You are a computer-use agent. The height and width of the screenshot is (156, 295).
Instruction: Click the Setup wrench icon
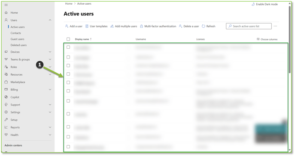(x=6, y=120)
